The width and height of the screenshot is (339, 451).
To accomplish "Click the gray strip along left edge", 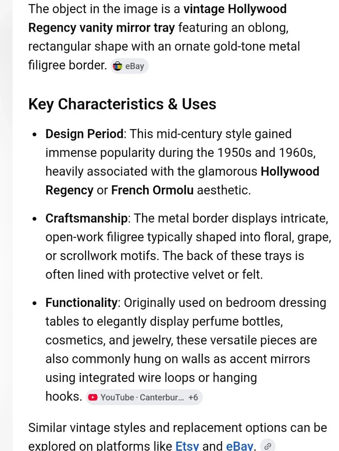I will tap(6, 225).
